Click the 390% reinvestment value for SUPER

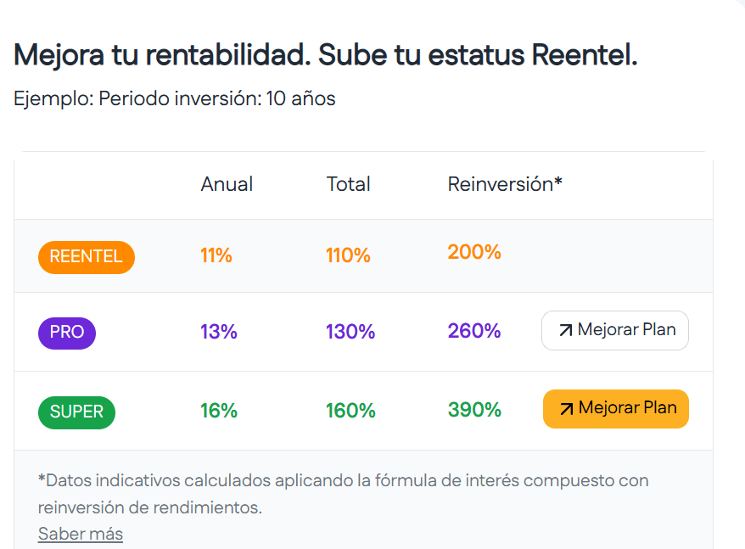pos(474,410)
